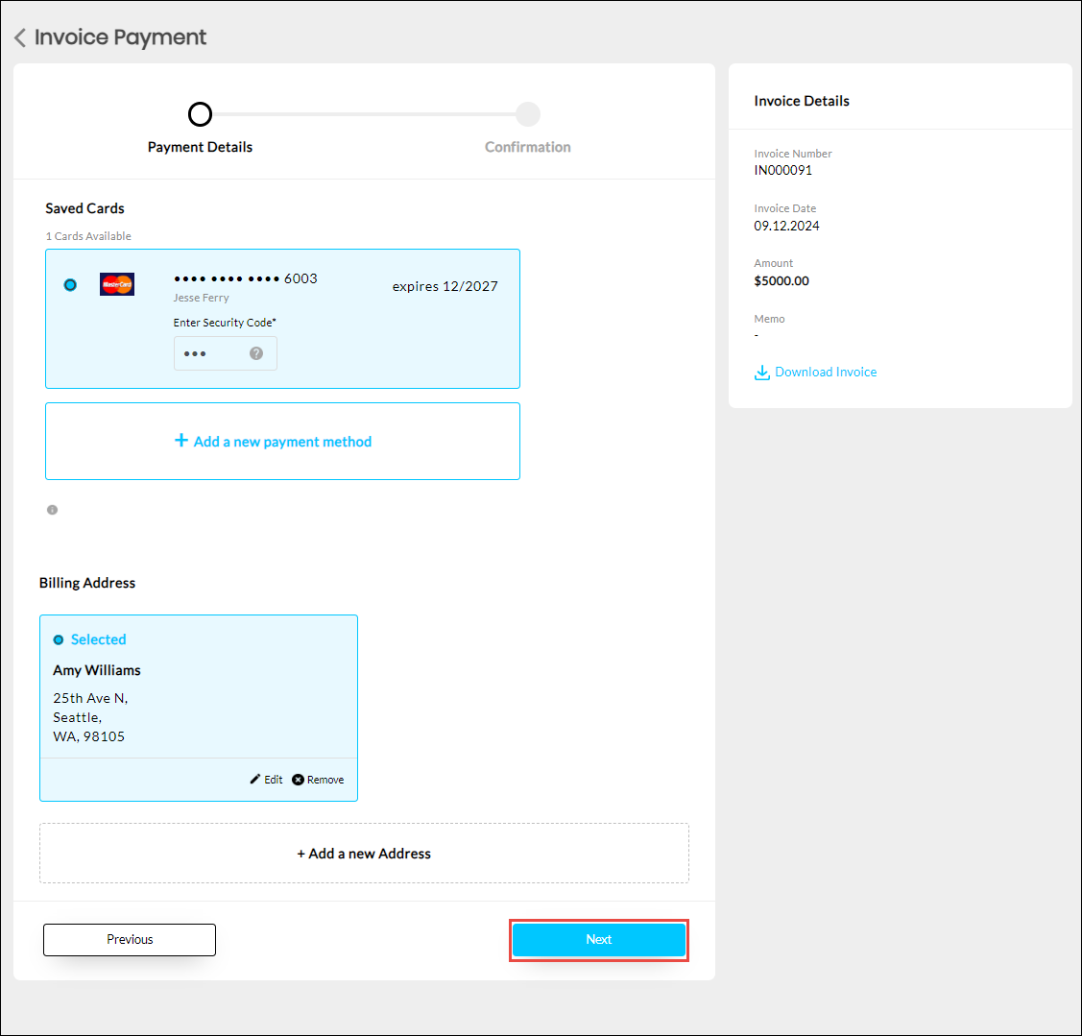Click the Invoice Payment page title
The height and width of the screenshot is (1036, 1082).
point(120,37)
